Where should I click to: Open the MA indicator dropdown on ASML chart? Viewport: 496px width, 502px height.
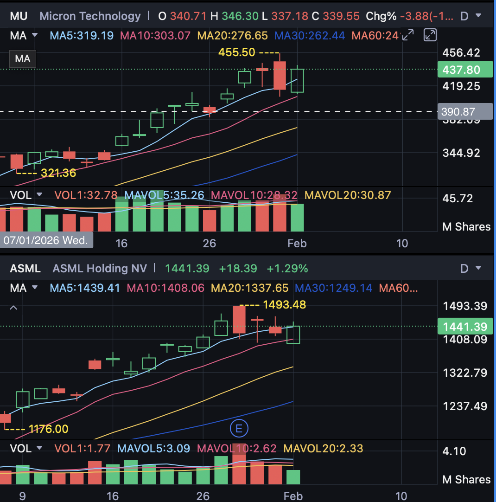tap(35, 287)
